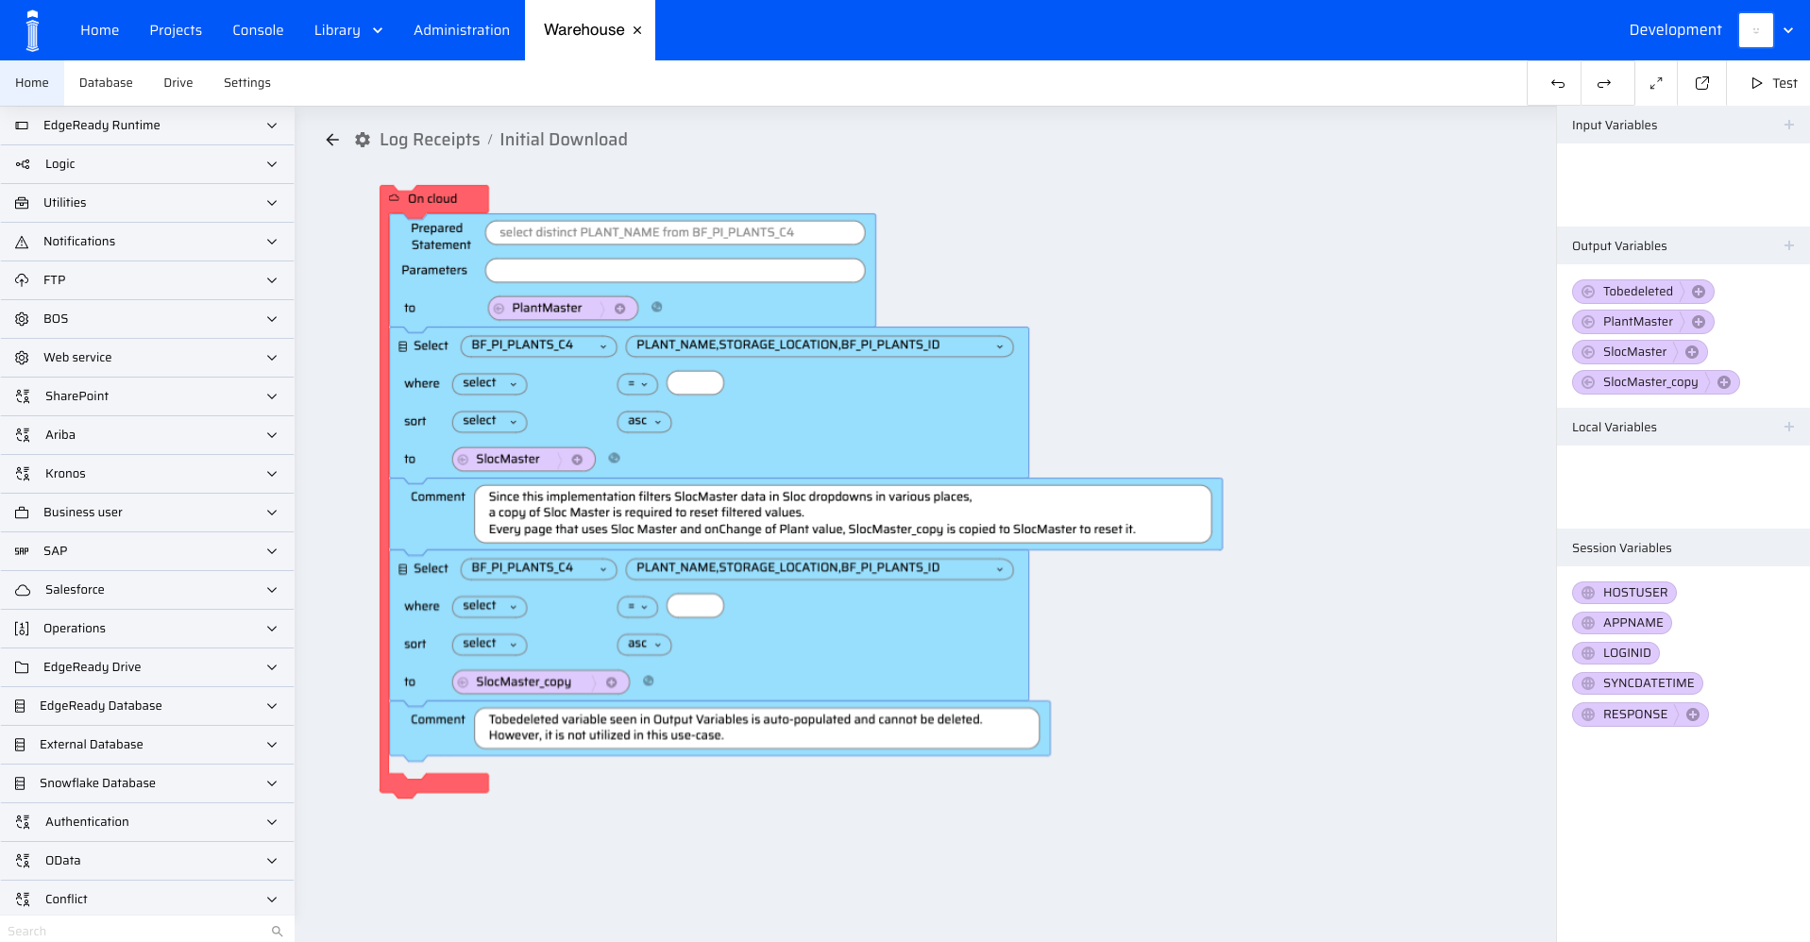Click the back arrow beside Log Receipts
Screen dimensions: 1810x942
(x=332, y=140)
